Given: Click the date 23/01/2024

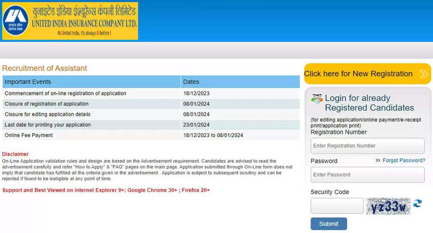Looking at the screenshot, I should 196,125.
